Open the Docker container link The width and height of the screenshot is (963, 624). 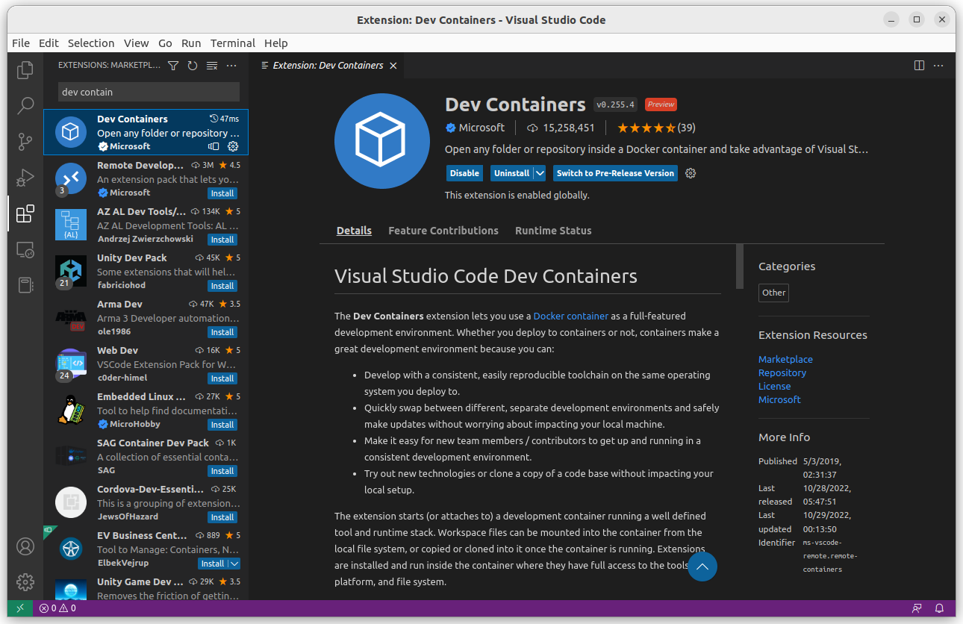tap(570, 316)
